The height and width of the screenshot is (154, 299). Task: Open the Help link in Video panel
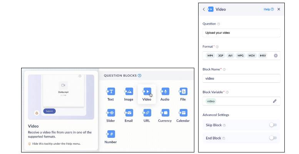tap(268, 9)
